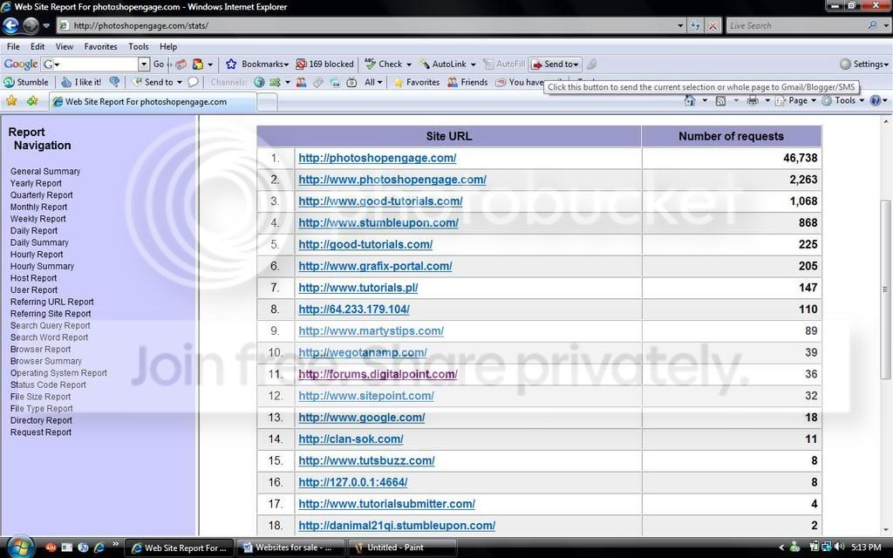Click the StumbleUpon Stumble button
The width and height of the screenshot is (893, 558).
(26, 82)
